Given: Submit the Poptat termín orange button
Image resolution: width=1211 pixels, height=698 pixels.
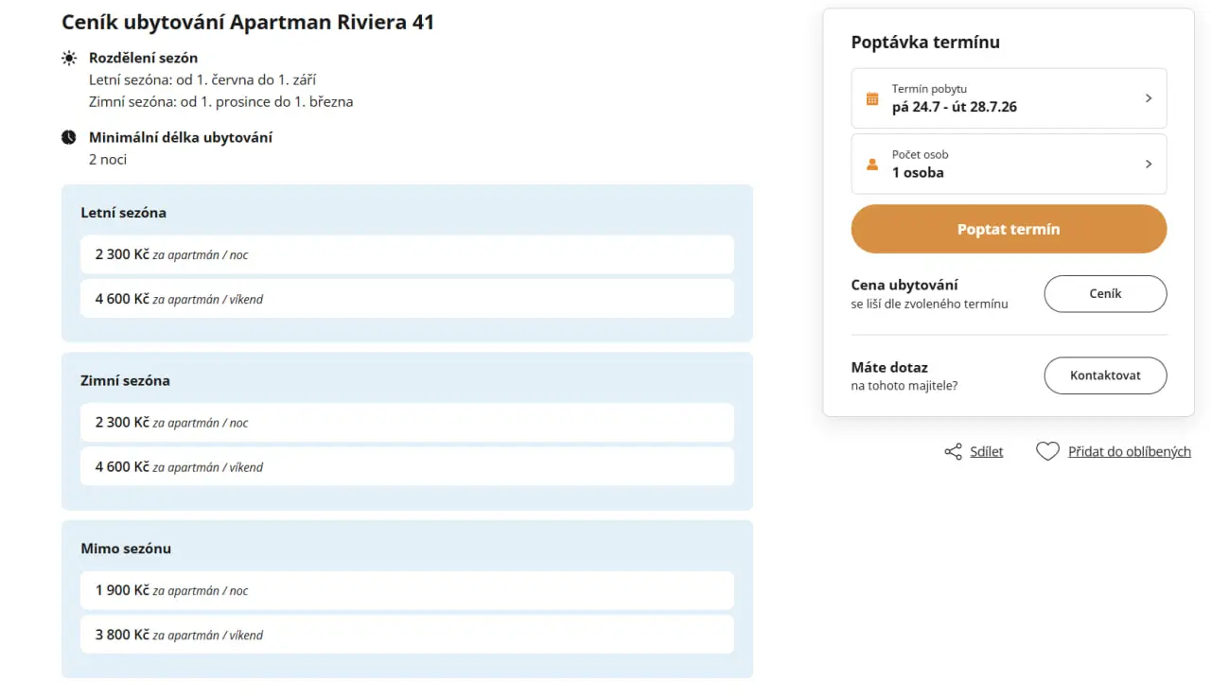Looking at the screenshot, I should (1009, 229).
